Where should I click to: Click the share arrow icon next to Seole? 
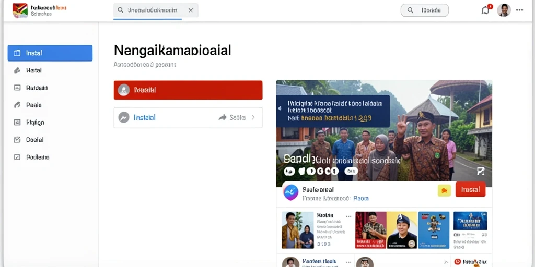tap(223, 117)
